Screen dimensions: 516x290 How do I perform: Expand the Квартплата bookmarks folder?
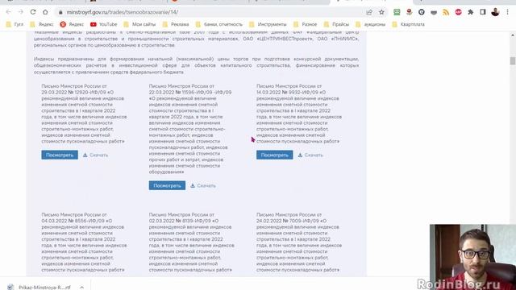pos(409,24)
